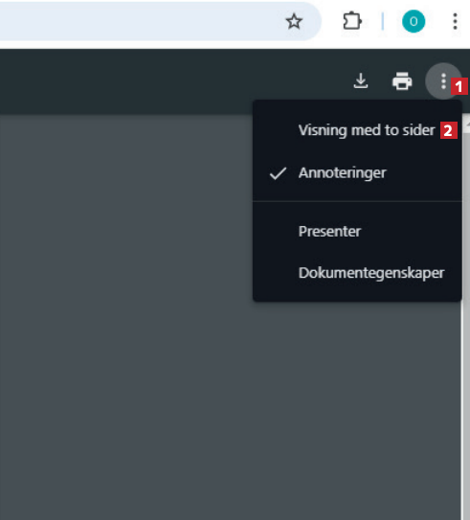Print the document using the printer icon
The width and height of the screenshot is (470, 520).
402,80
